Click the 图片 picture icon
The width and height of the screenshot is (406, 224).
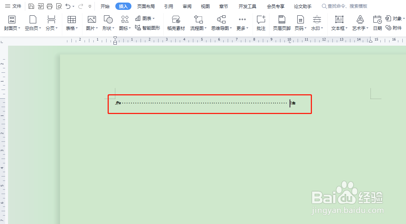tap(92, 20)
